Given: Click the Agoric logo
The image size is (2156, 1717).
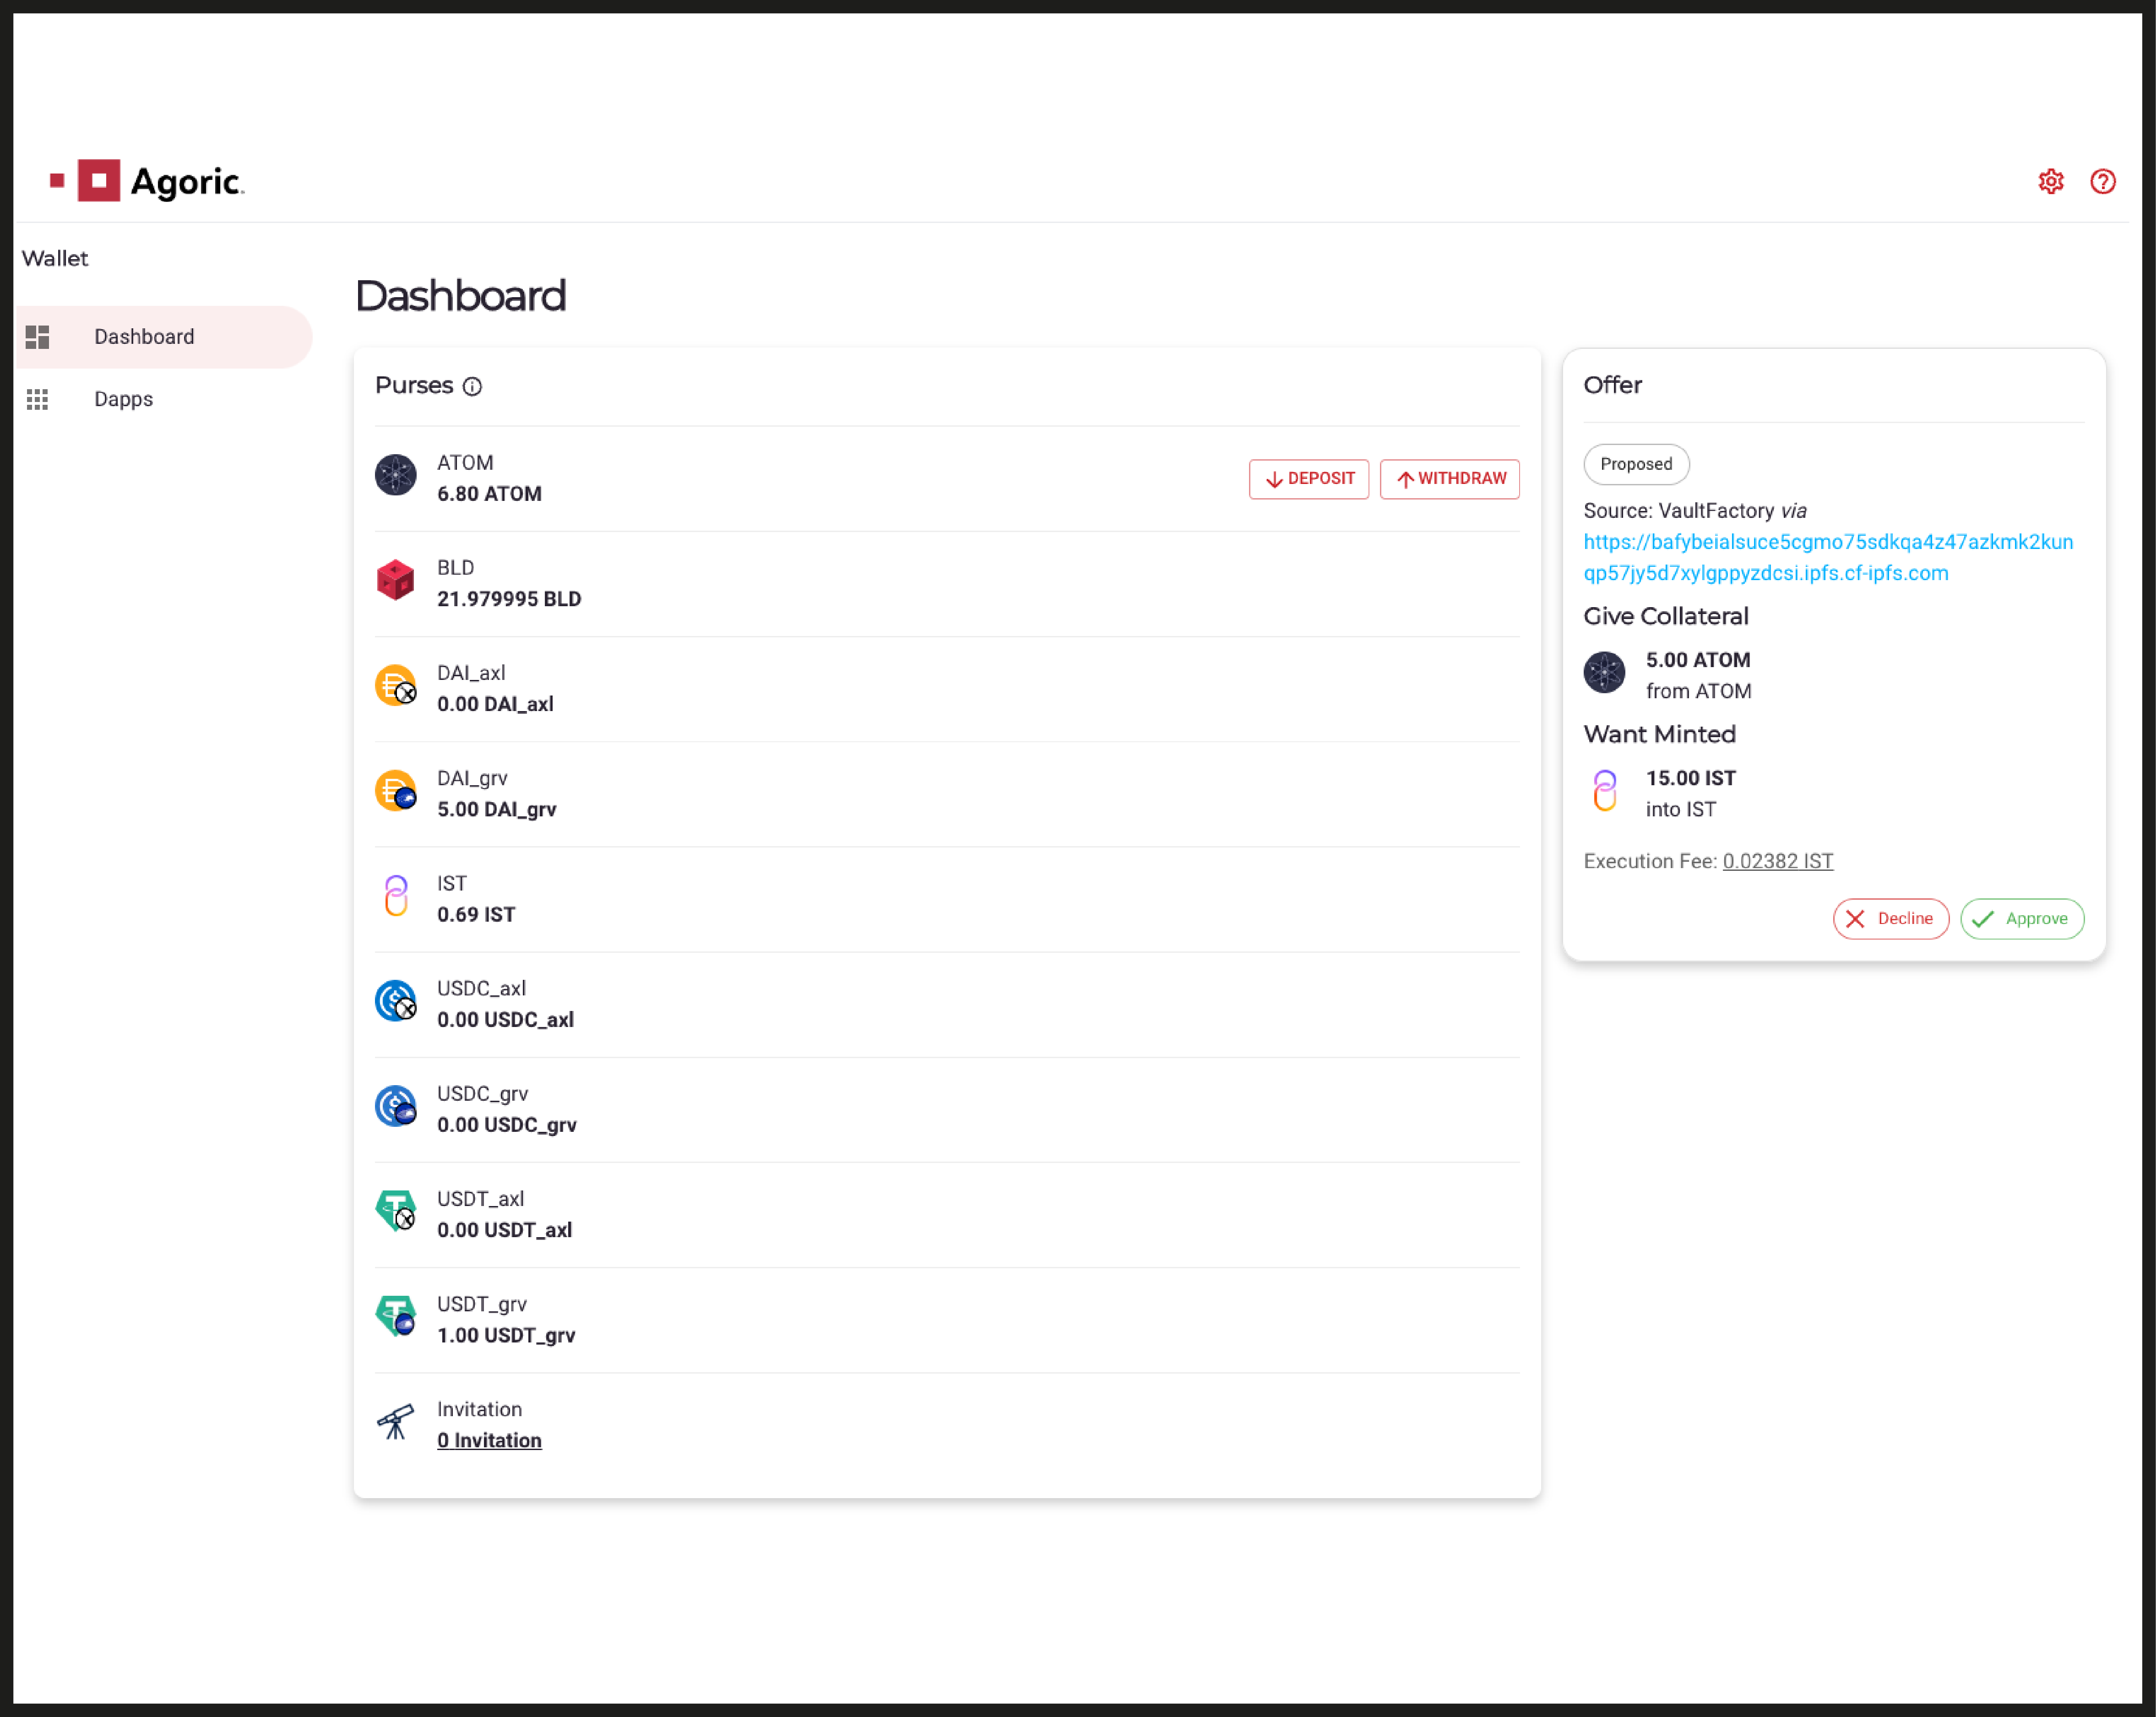Looking at the screenshot, I should pos(148,181).
